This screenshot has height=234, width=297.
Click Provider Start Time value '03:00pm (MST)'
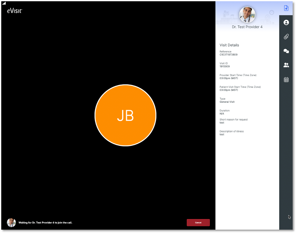[229, 78]
